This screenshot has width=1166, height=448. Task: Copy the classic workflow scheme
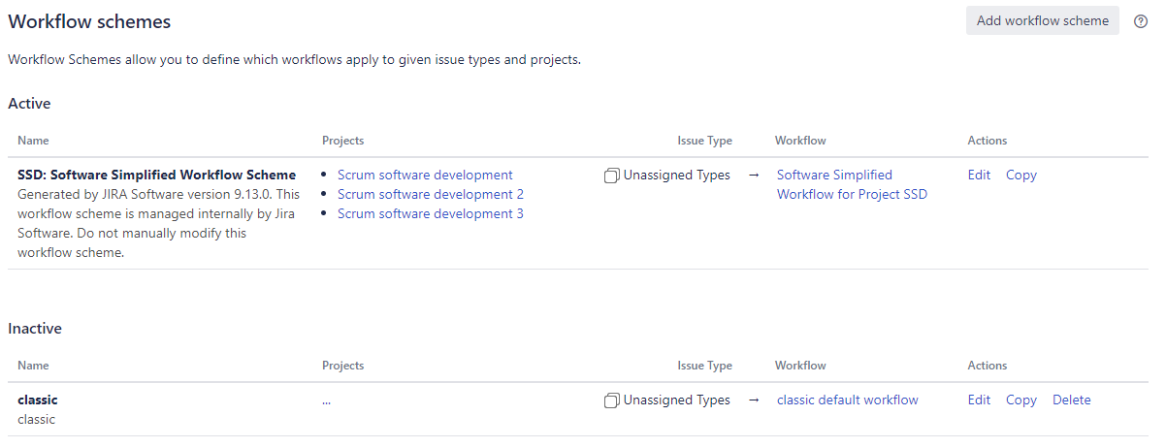click(x=1020, y=400)
